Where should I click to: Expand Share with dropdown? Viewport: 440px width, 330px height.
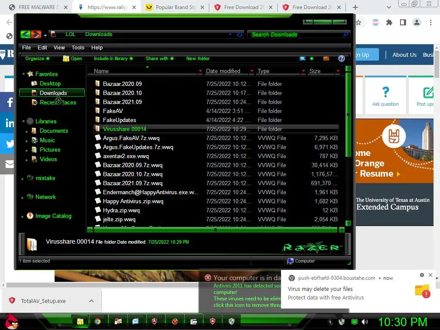[159, 58]
